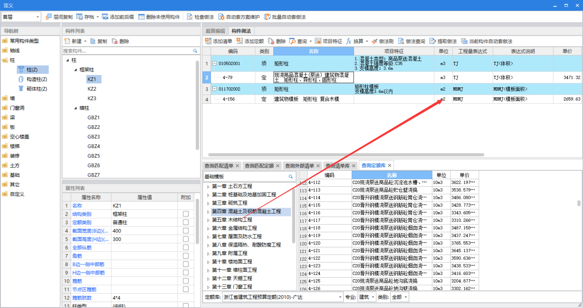583x308 pixels.
Task: Open 墙 category in navigation tree
Action: pos(12,98)
